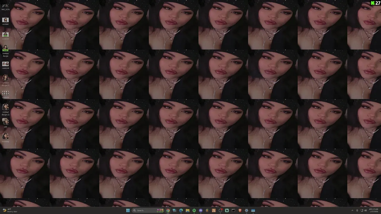This screenshot has width=381, height=214.
Task: Open the 'content3' desktop icon
Action: pos(5,36)
